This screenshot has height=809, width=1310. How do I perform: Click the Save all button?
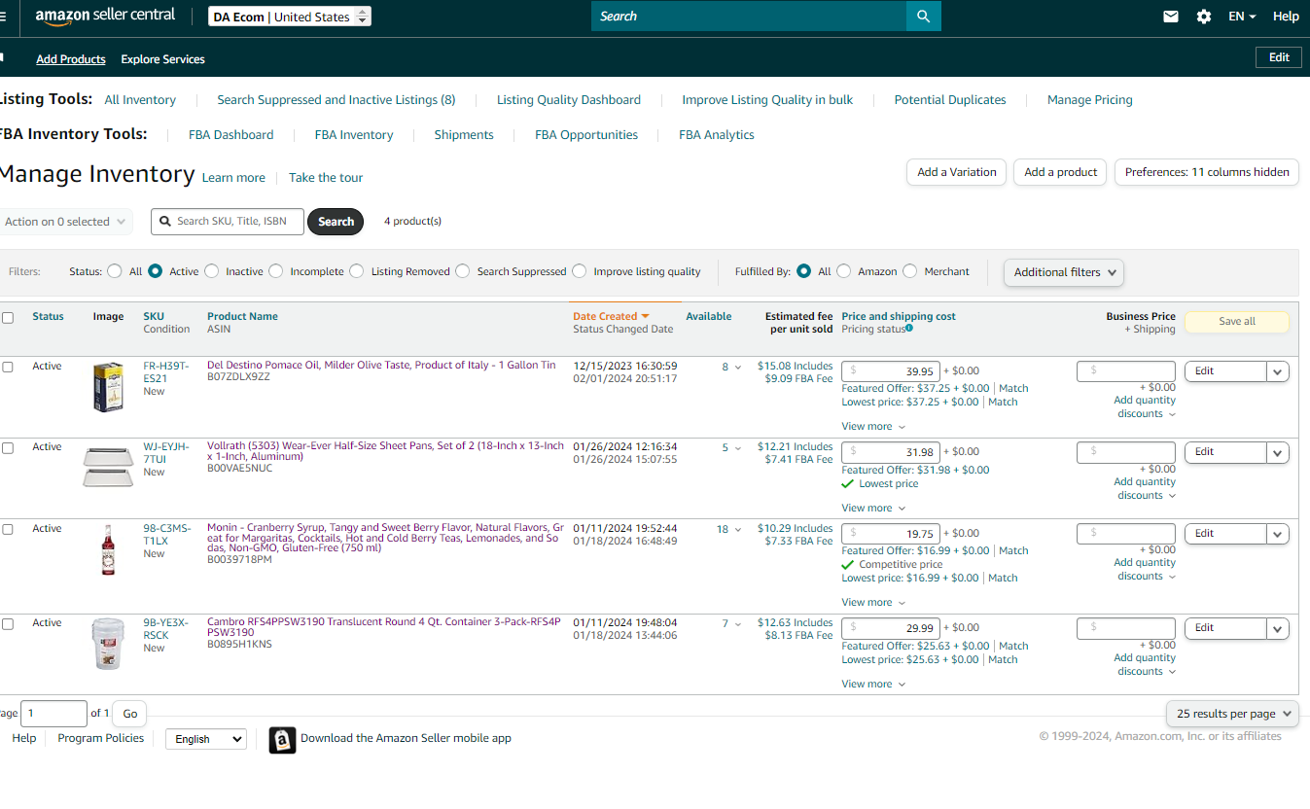1236,322
